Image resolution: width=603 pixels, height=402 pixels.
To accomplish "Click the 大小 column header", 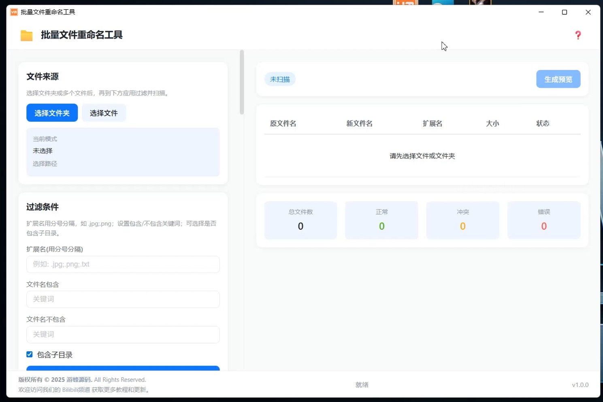I will (492, 123).
